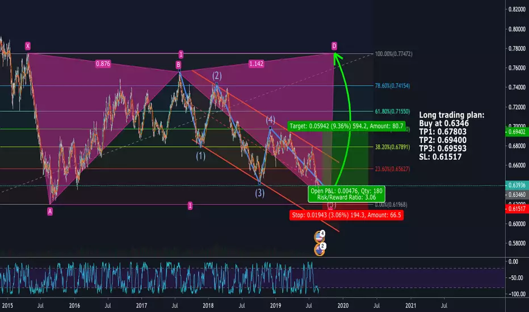Select the pink B pattern point label
The height and width of the screenshot is (312, 529).
click(178, 65)
